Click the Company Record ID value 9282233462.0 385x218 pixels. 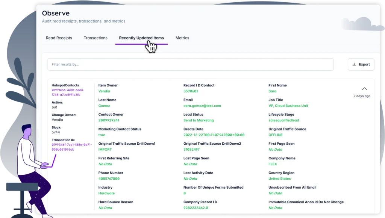196,208
